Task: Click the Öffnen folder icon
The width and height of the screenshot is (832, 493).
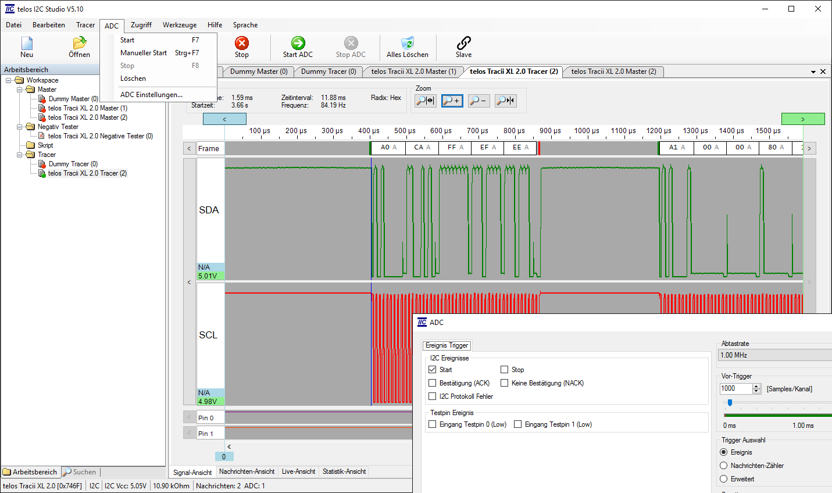Action: pos(79,44)
